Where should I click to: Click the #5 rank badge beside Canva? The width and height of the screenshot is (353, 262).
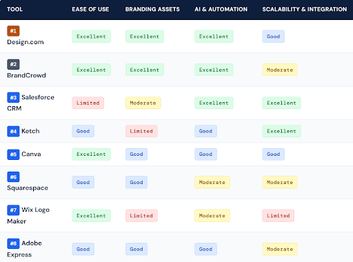pos(13,154)
